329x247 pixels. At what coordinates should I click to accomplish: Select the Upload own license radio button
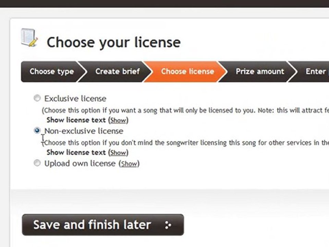coord(37,163)
